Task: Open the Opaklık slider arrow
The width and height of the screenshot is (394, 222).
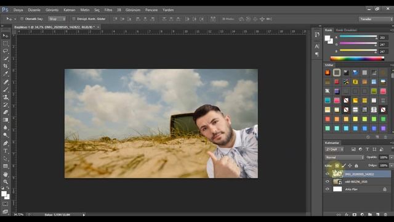Action: click(x=392, y=157)
